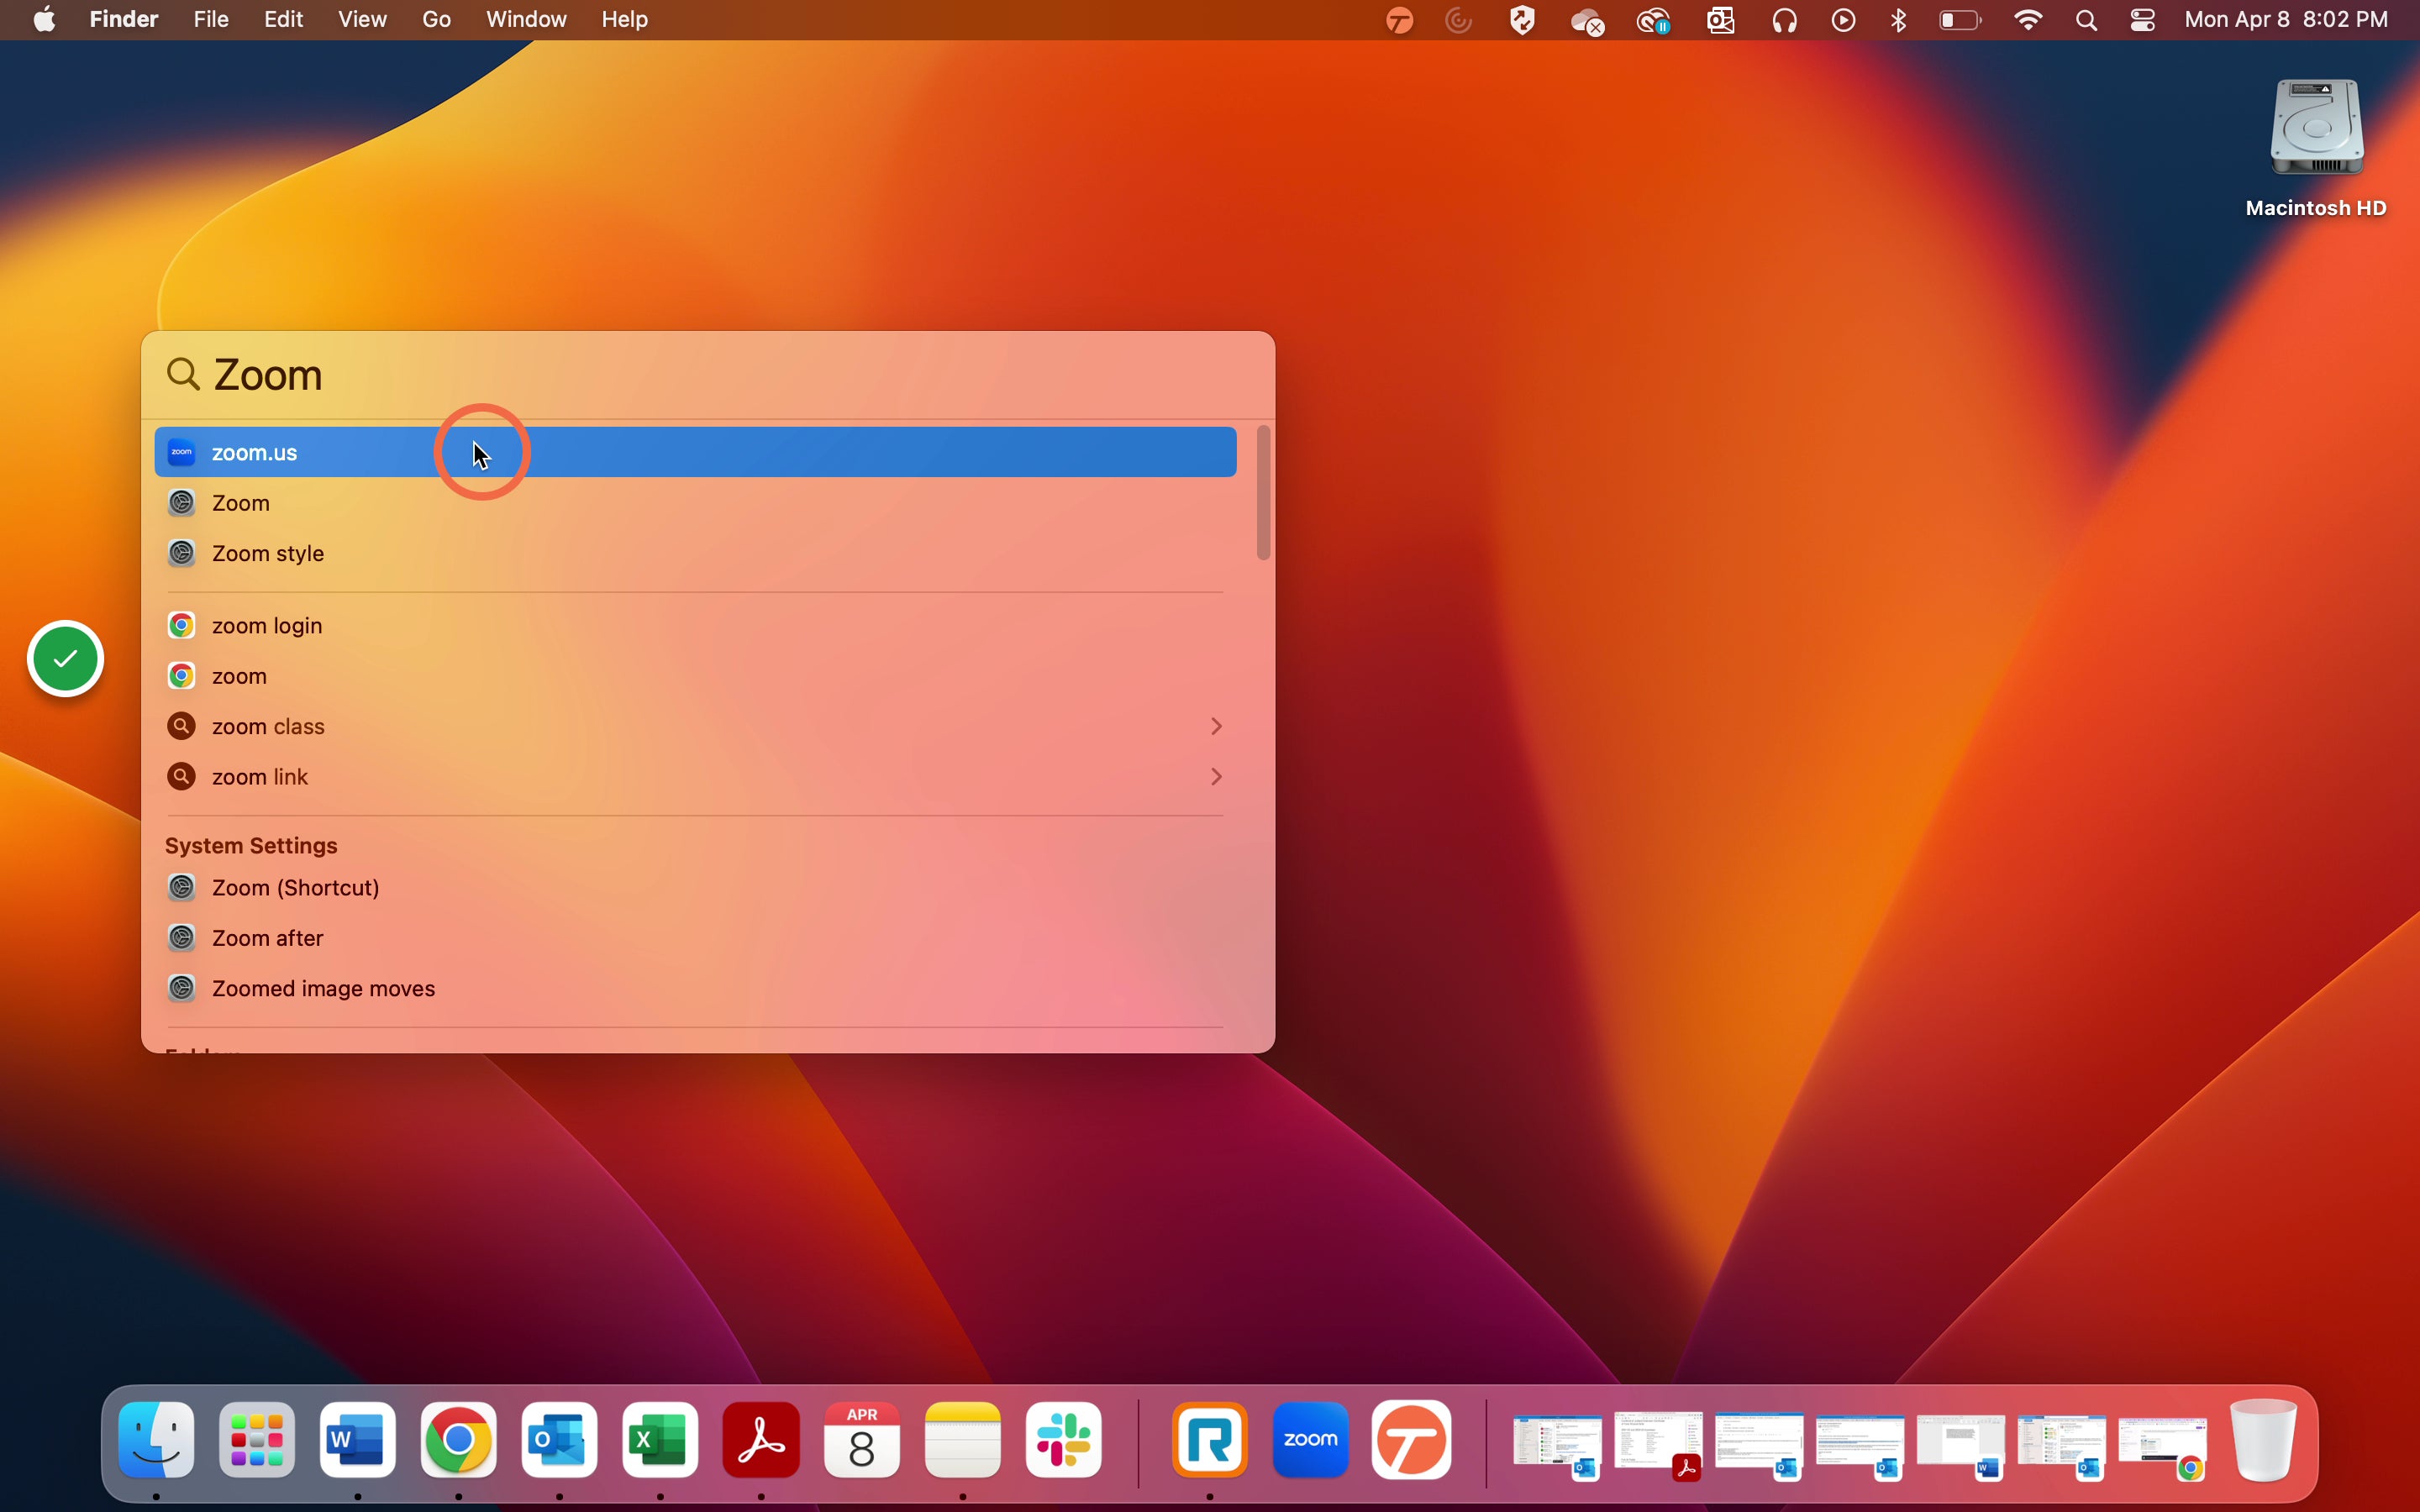2420x1512 pixels.
Task: Click the battery status icon
Action: [x=1960, y=20]
